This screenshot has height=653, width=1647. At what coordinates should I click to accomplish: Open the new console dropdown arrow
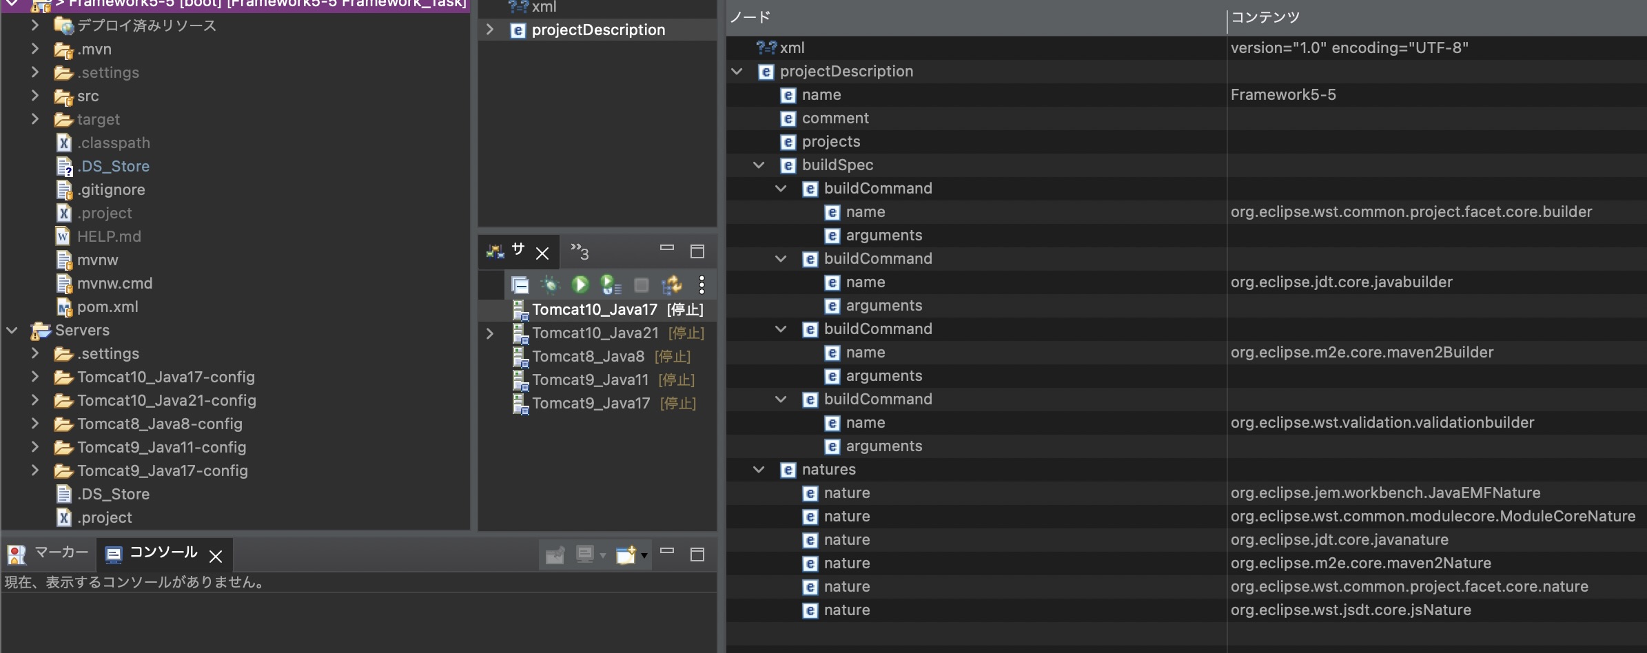pos(644,555)
